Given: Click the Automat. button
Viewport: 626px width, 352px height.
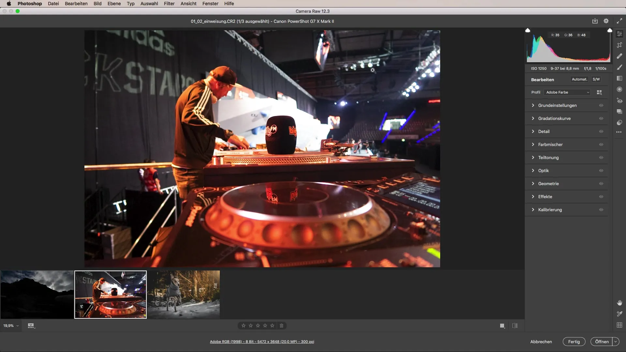Looking at the screenshot, I should [579, 79].
